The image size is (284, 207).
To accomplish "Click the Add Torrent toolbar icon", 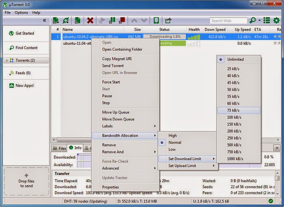I will pyautogui.click(x=56, y=20).
